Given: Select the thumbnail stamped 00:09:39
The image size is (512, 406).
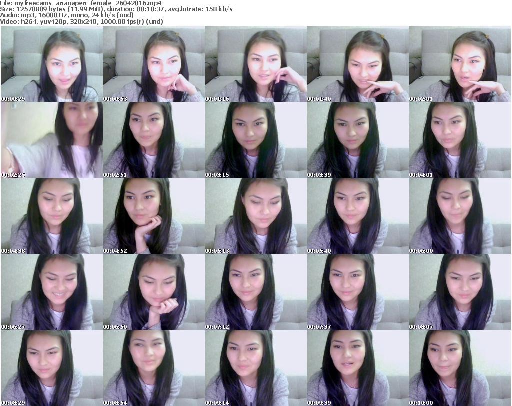Looking at the screenshot, I should point(358,368).
